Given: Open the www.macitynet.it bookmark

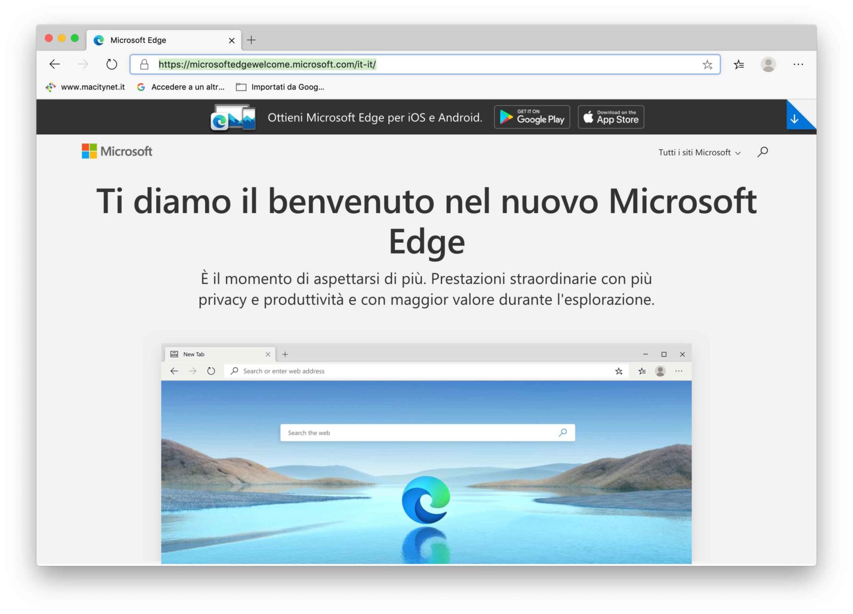Looking at the screenshot, I should tap(85, 87).
